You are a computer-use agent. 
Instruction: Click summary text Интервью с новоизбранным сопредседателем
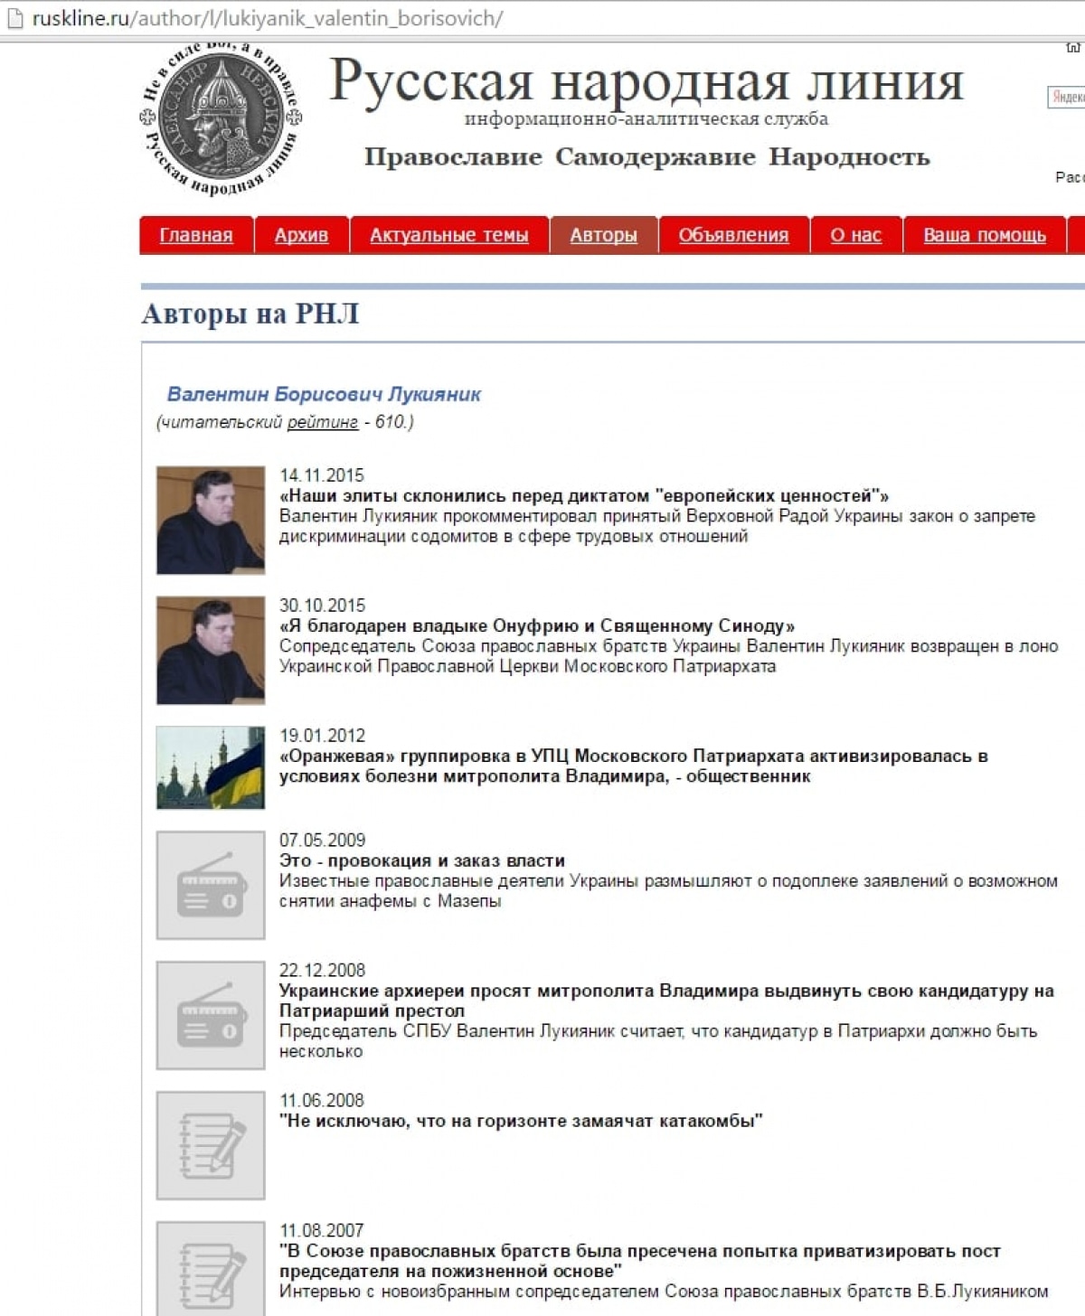(664, 1292)
